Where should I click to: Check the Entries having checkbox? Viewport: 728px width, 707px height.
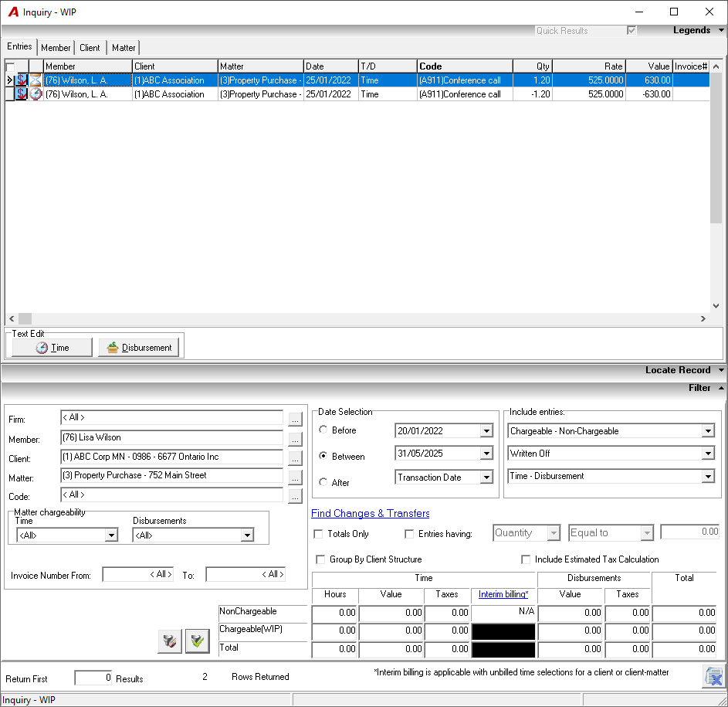pos(409,534)
